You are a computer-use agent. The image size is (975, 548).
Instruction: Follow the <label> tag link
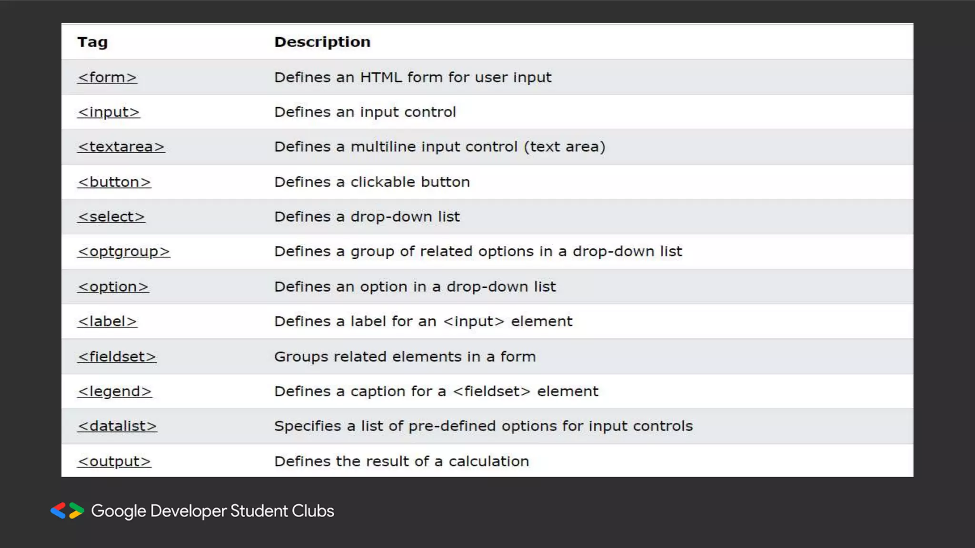pos(107,322)
